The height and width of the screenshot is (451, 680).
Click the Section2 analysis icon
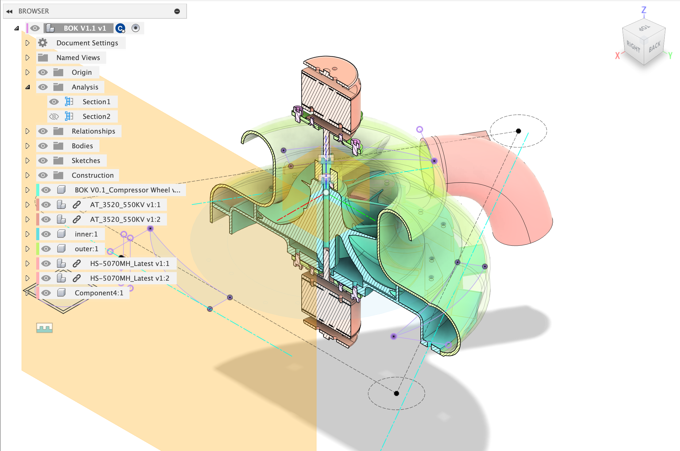[x=69, y=116]
